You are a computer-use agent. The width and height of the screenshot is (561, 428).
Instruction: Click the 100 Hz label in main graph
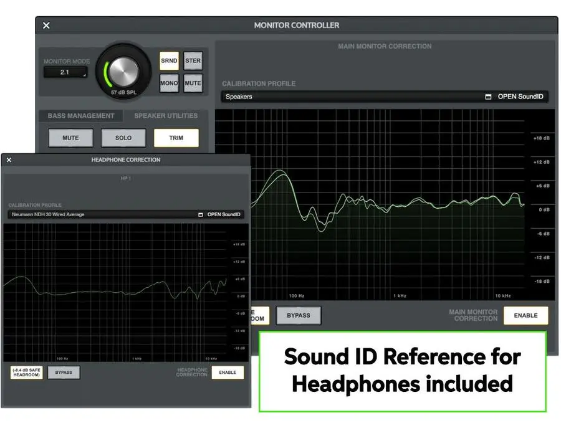tap(296, 296)
